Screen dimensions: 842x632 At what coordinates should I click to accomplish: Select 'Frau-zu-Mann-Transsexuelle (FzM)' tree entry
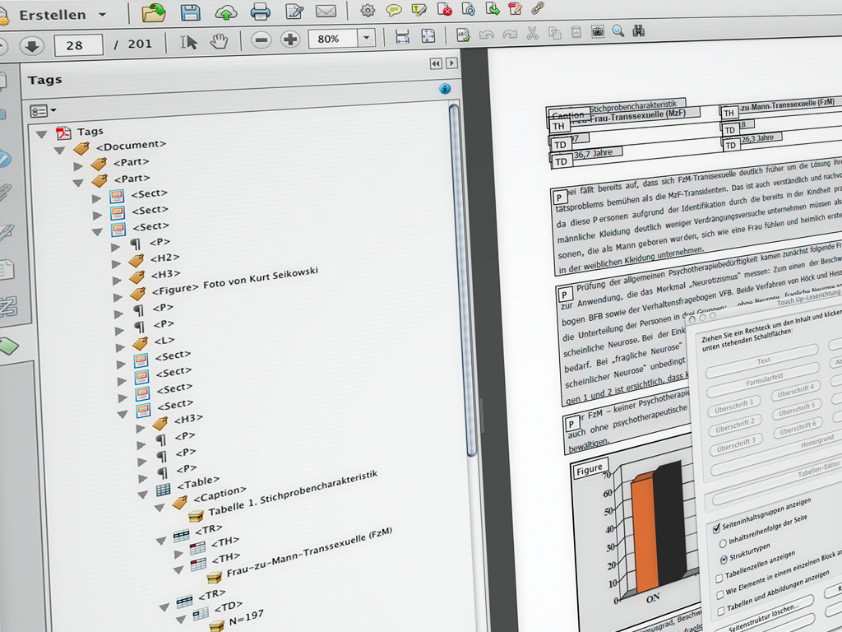(x=309, y=552)
